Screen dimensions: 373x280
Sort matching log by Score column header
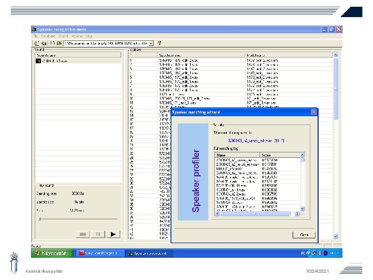[x=280, y=155]
